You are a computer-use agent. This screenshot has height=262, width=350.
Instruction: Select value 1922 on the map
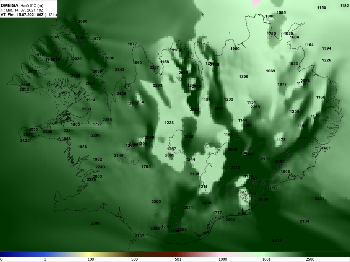pos(97,39)
